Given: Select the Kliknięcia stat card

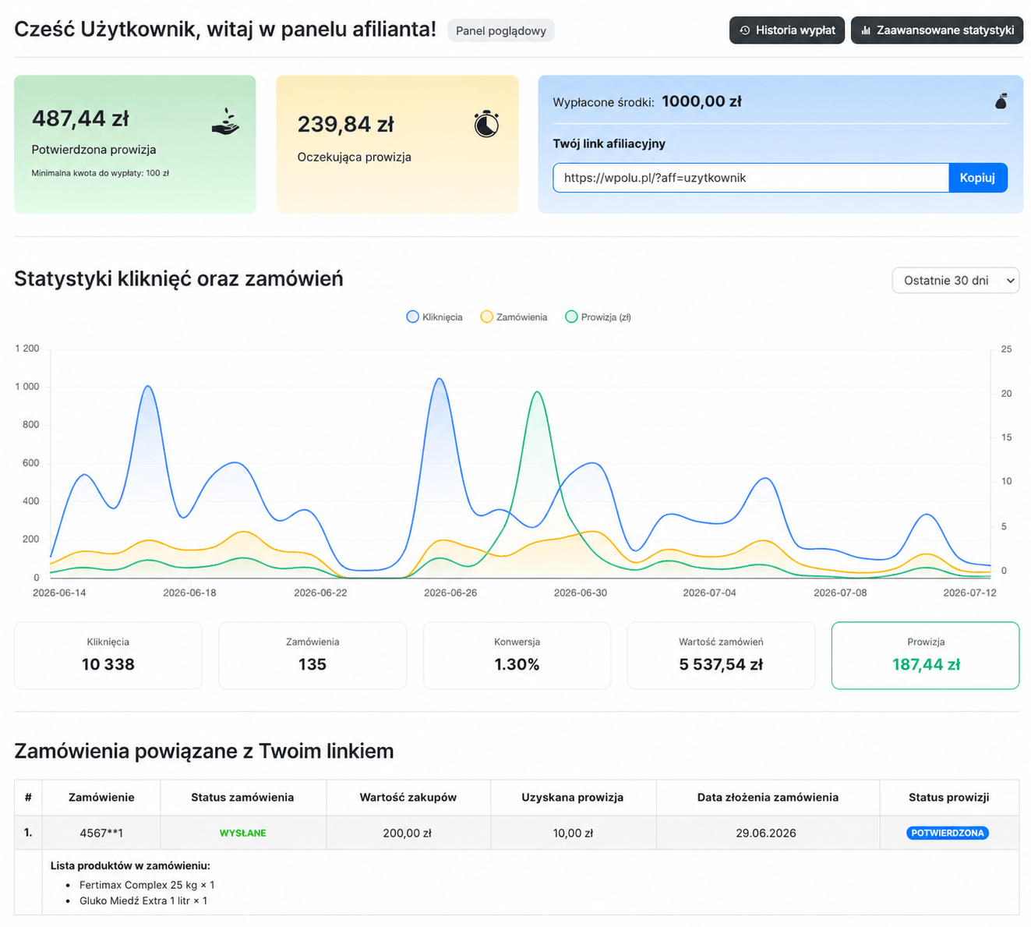Looking at the screenshot, I should (x=108, y=656).
